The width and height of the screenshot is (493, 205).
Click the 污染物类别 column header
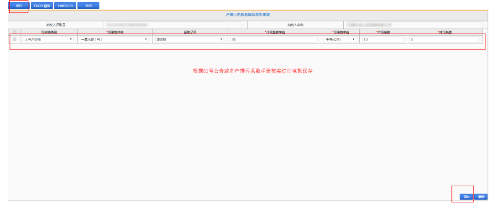pos(49,32)
